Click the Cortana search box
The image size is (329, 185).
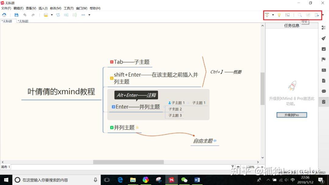[57, 180]
